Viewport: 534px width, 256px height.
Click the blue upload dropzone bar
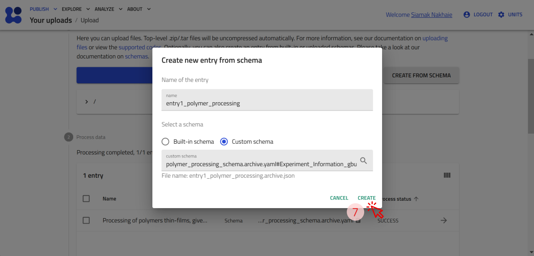point(115,75)
